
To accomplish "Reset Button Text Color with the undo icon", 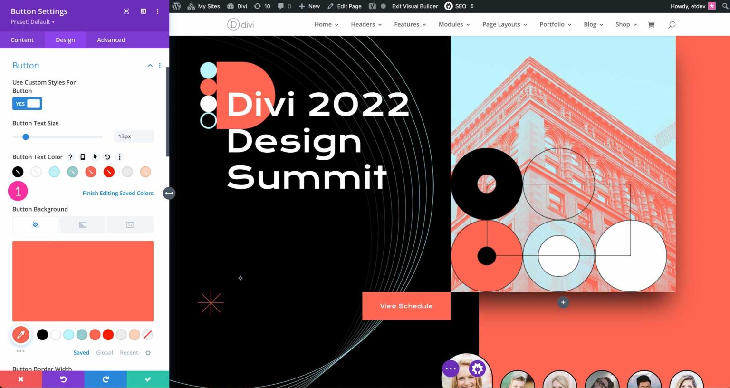I will (x=107, y=157).
